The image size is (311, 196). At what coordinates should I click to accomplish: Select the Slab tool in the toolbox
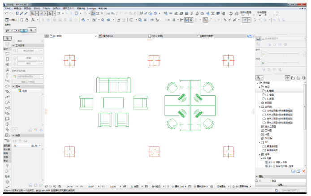click(x=7, y=86)
